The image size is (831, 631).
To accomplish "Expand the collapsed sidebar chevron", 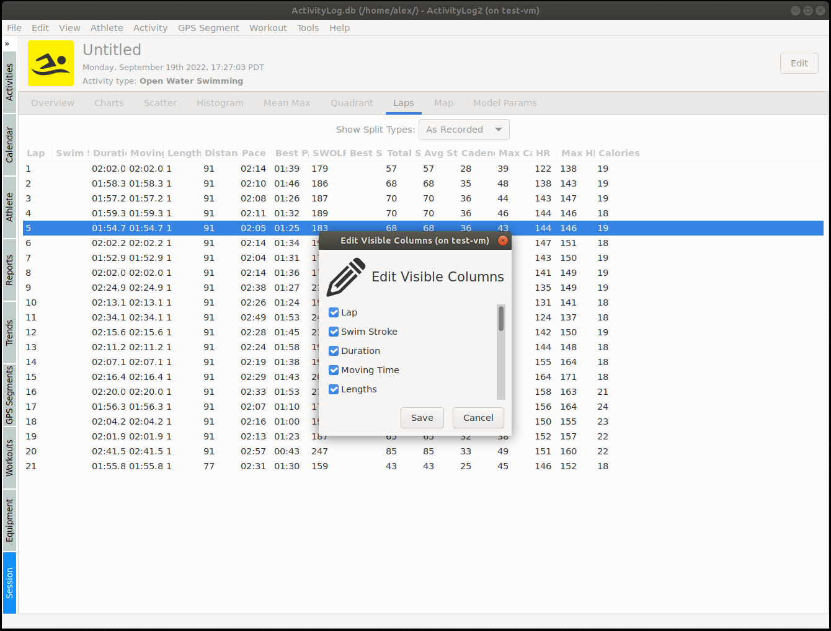I will (x=8, y=43).
